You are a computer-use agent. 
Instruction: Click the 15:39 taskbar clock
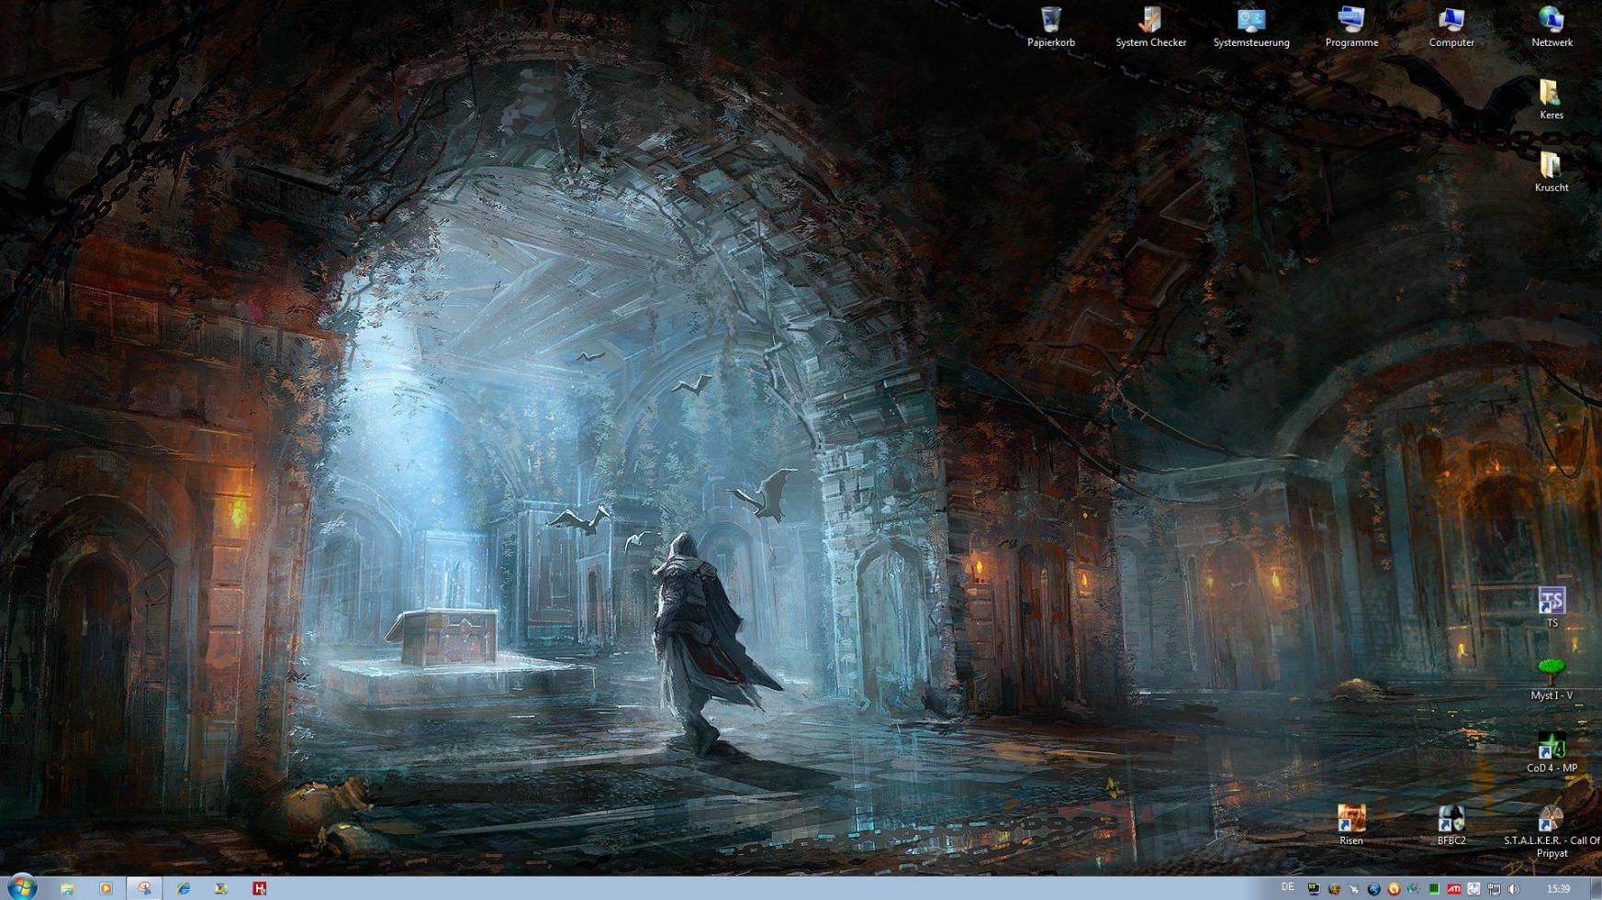(x=1558, y=889)
